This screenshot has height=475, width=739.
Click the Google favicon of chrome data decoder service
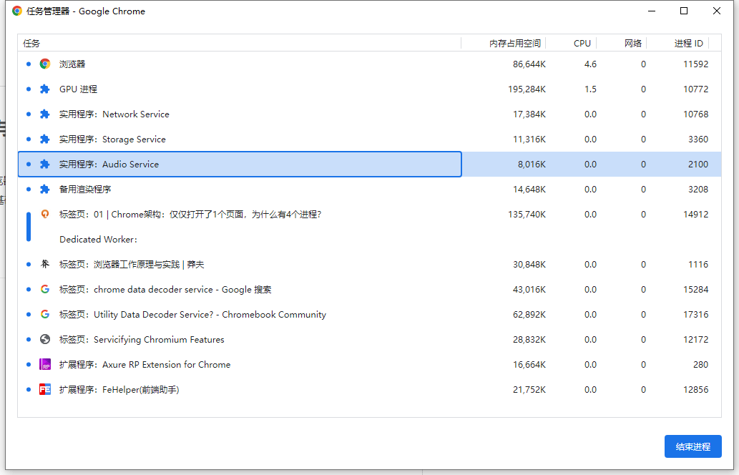point(45,289)
